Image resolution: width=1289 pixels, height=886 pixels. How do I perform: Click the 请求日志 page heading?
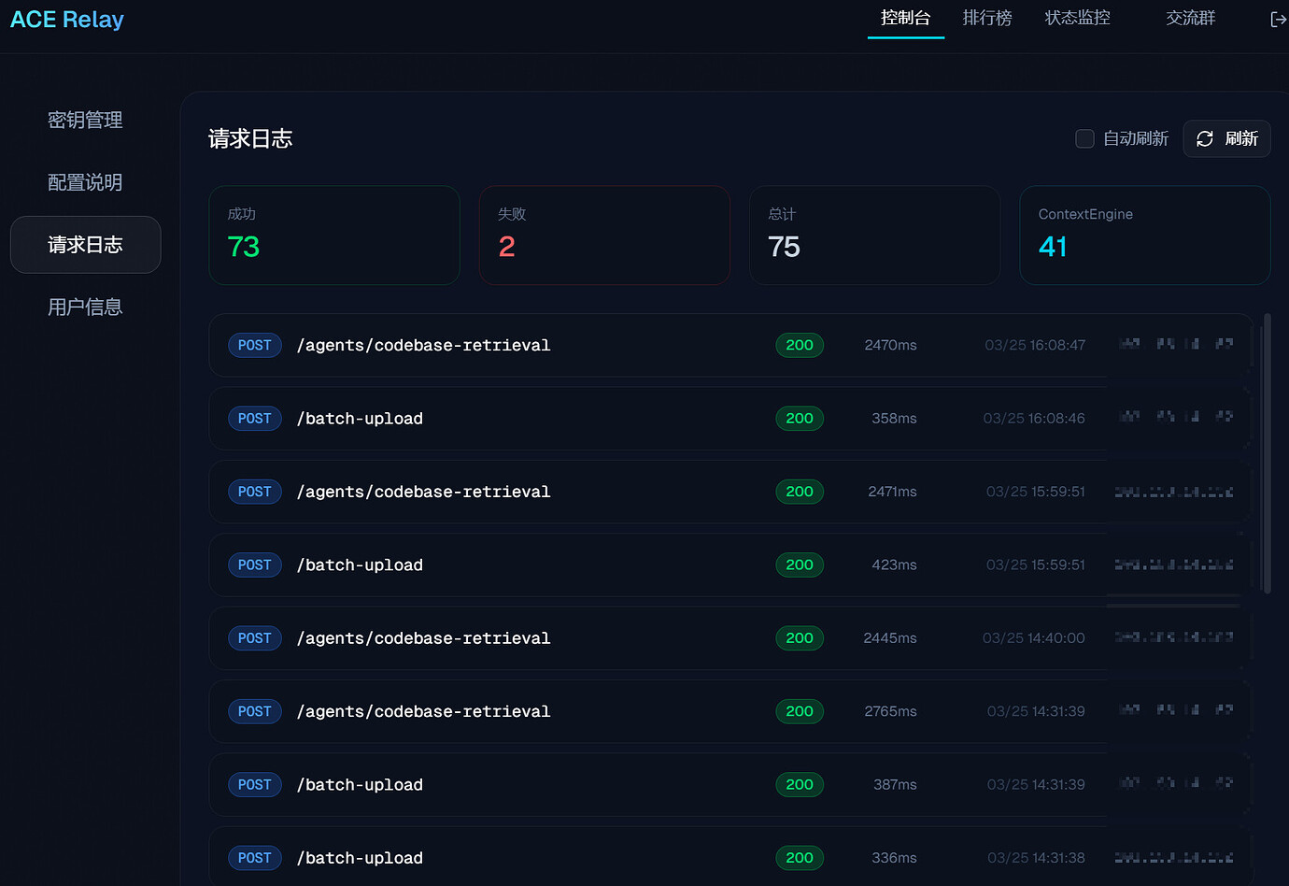[x=250, y=138]
